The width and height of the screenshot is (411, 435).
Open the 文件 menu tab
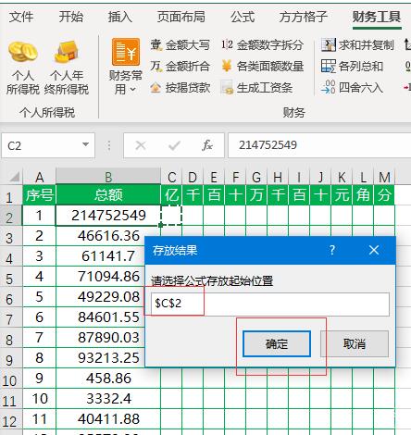click(21, 17)
